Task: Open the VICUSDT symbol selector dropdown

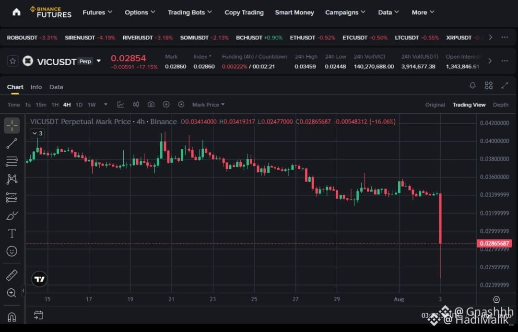Action: (x=98, y=61)
